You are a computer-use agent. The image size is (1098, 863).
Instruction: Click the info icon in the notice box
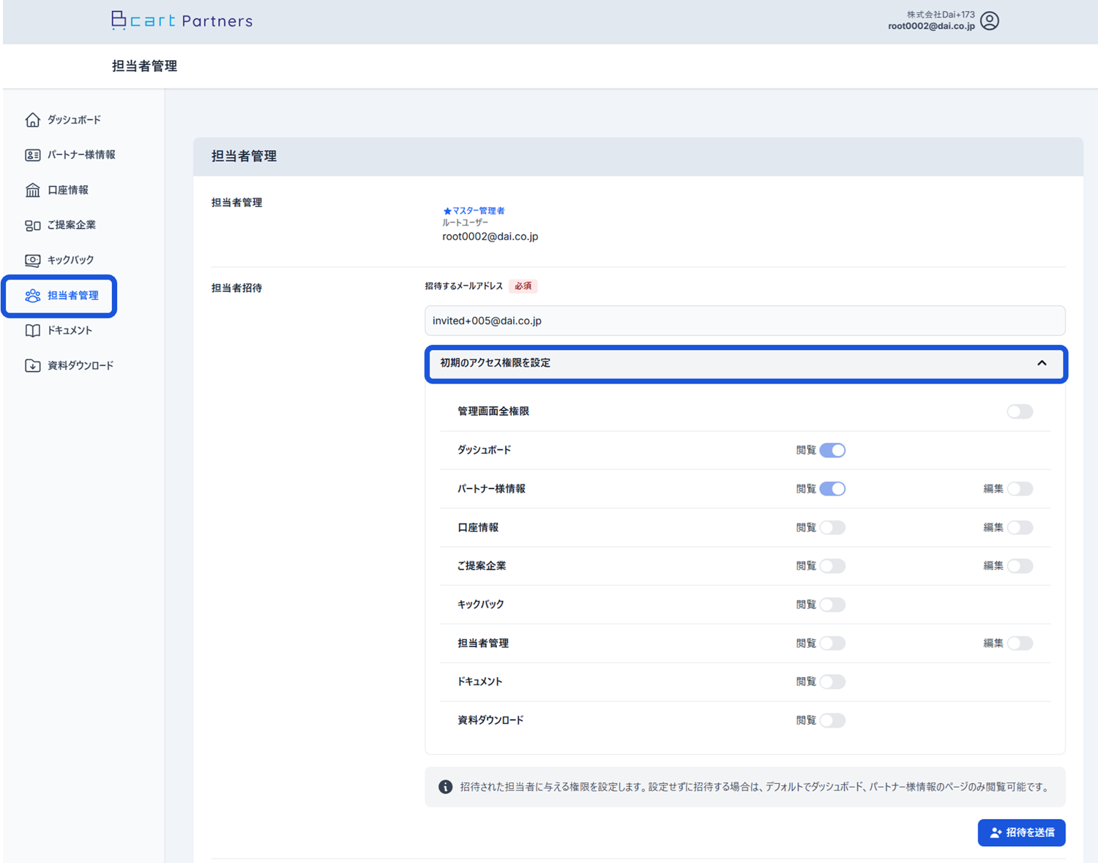pyautogui.click(x=445, y=787)
